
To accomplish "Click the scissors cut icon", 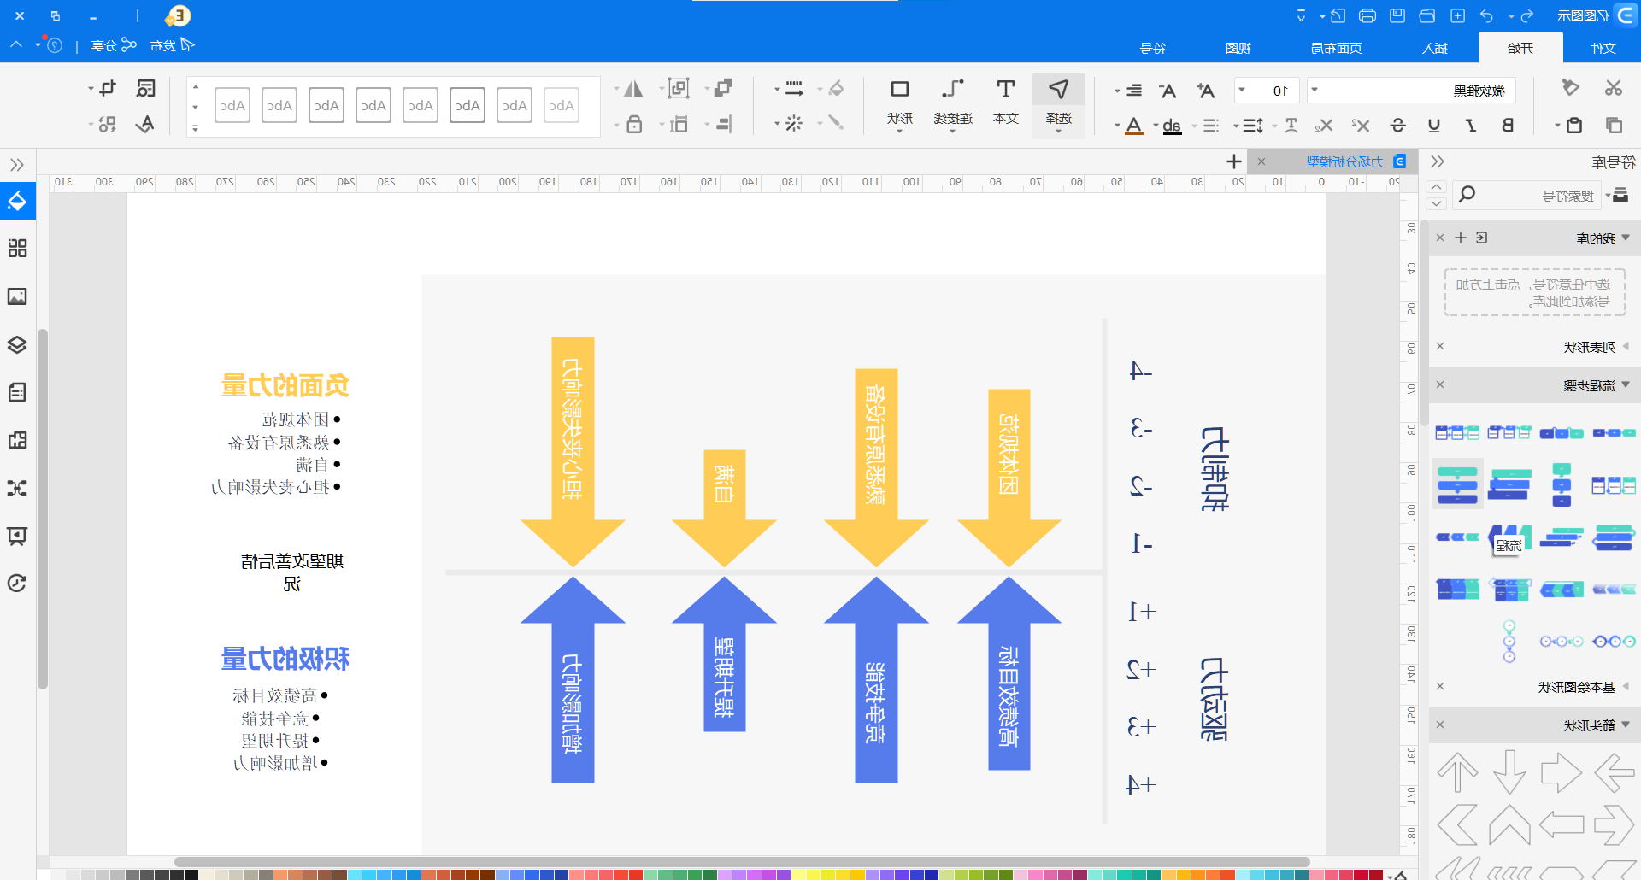I will point(1613,88).
